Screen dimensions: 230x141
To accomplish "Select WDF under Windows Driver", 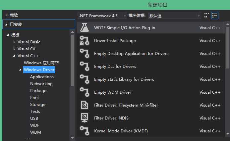I will [x=34, y=125].
